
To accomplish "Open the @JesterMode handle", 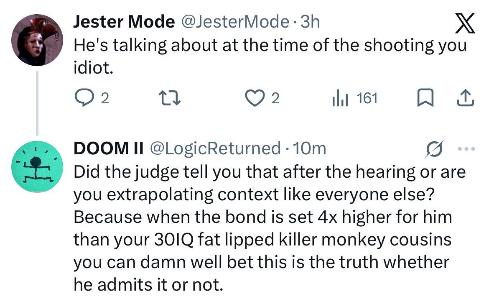I will tap(235, 22).
